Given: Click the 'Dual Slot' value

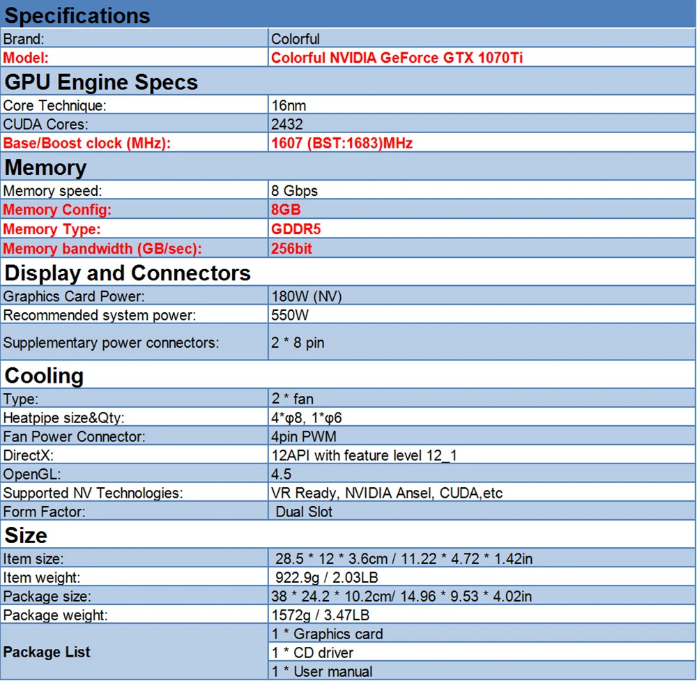Looking at the screenshot, I should [304, 512].
